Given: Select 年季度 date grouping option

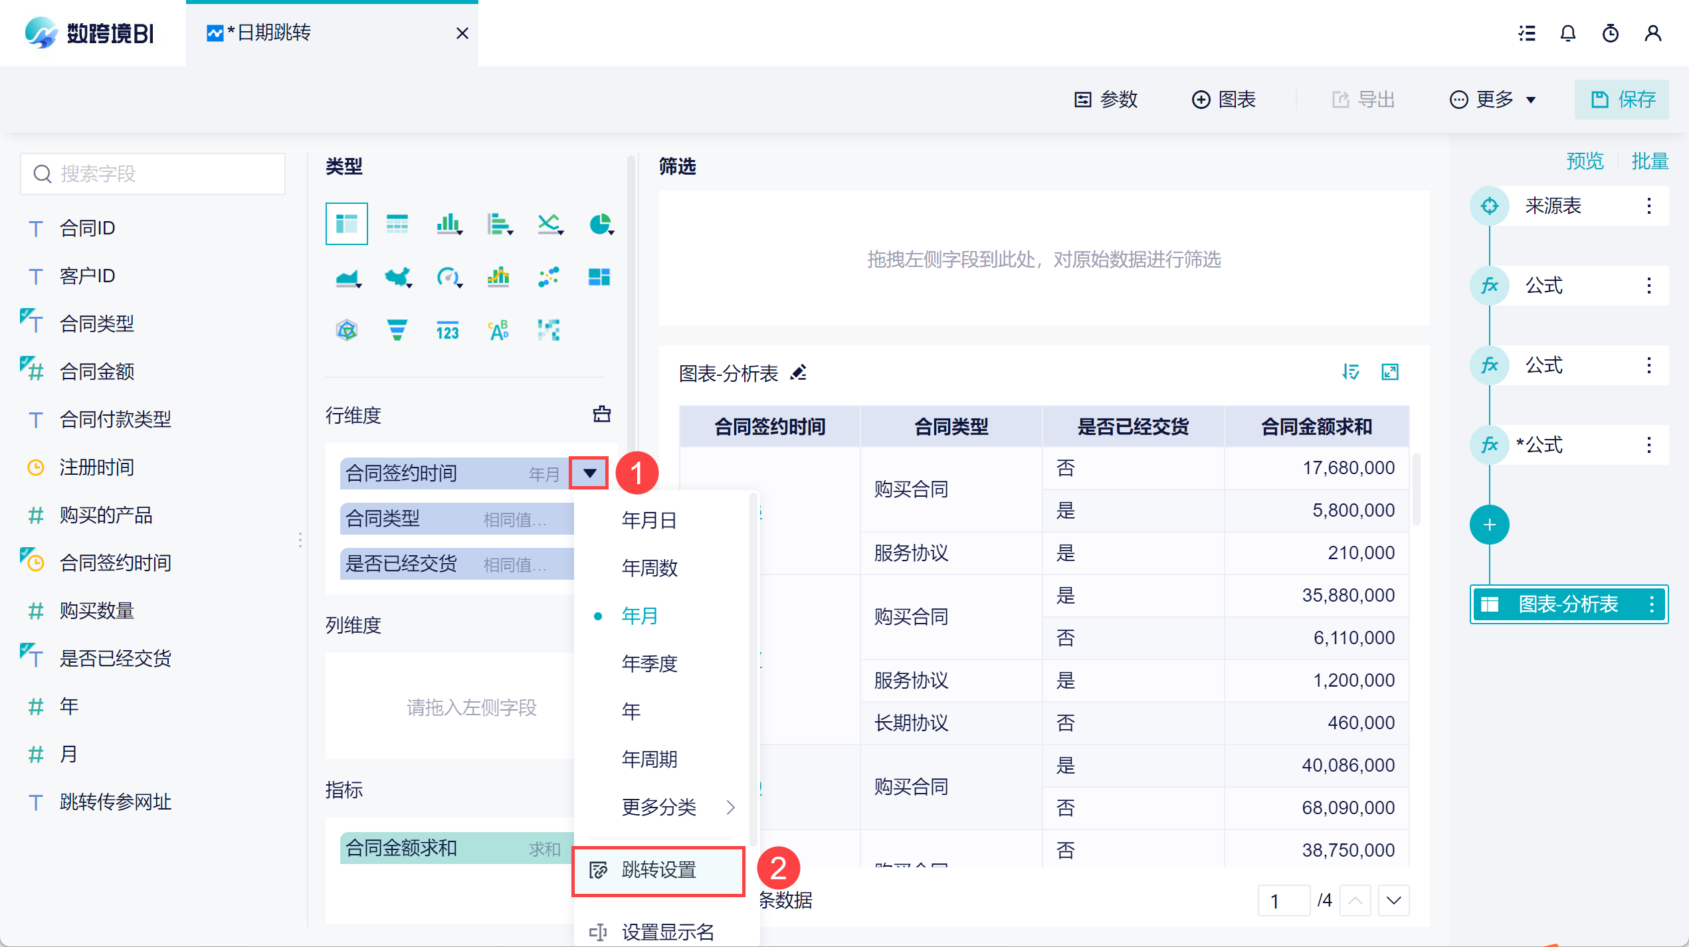Looking at the screenshot, I should point(649,663).
